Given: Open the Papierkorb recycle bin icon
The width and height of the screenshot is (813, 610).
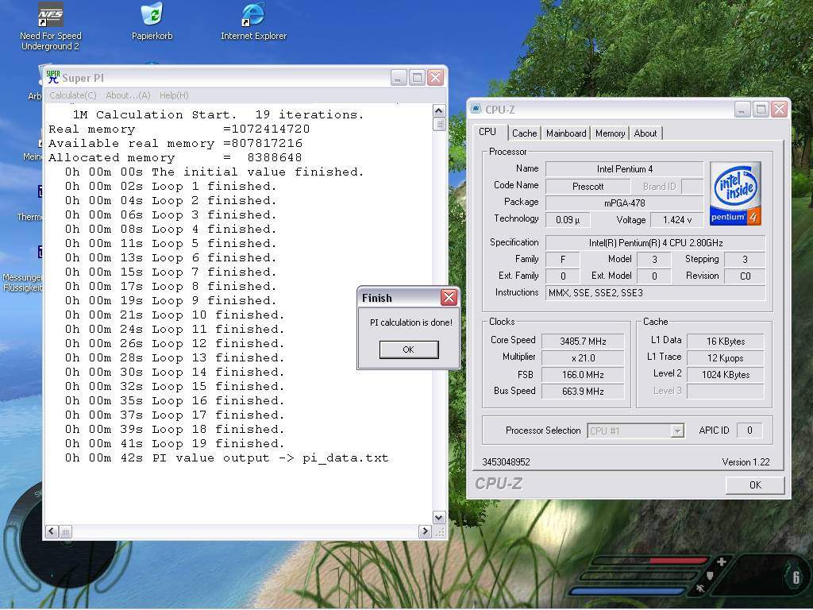Looking at the screenshot, I should pos(152,21).
